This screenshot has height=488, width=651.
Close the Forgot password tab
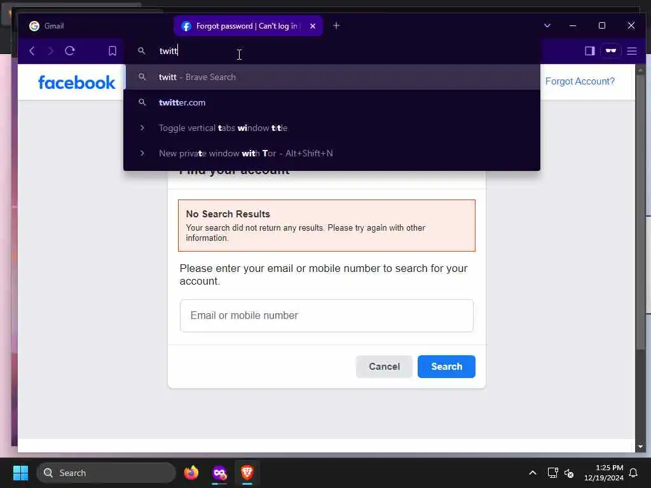(313, 25)
